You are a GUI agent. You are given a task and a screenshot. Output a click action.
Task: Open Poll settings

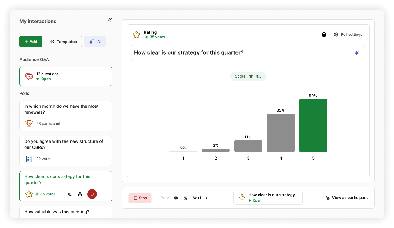(348, 35)
